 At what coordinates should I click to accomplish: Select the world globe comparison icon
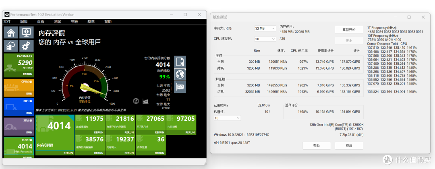[180, 74]
